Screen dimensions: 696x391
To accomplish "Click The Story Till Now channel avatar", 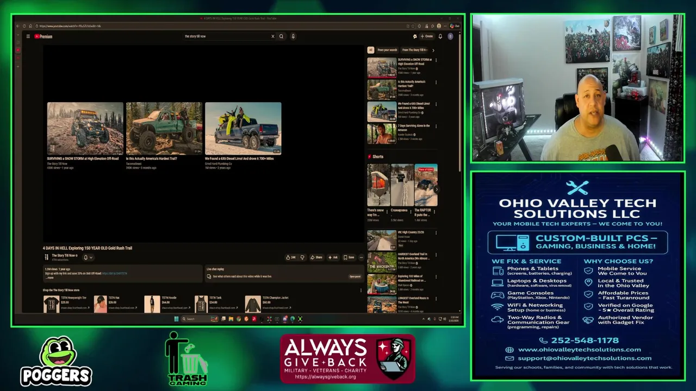I will [x=46, y=257].
